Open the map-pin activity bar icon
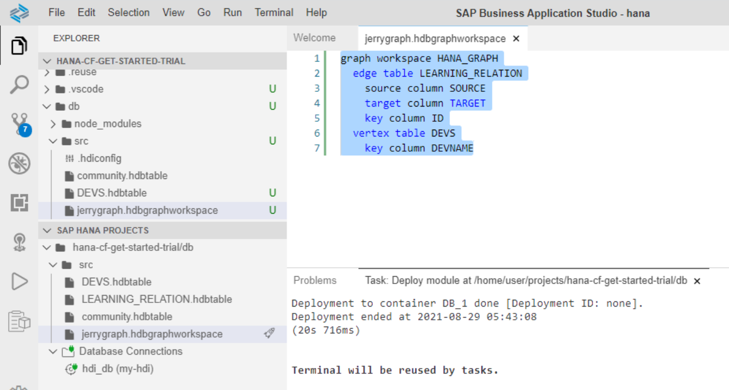This screenshot has height=390, width=729. coord(19,242)
